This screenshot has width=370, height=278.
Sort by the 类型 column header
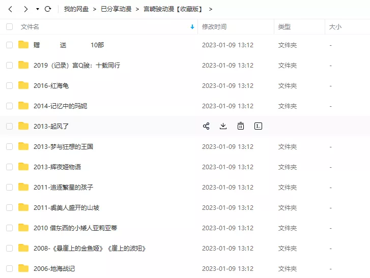point(284,26)
